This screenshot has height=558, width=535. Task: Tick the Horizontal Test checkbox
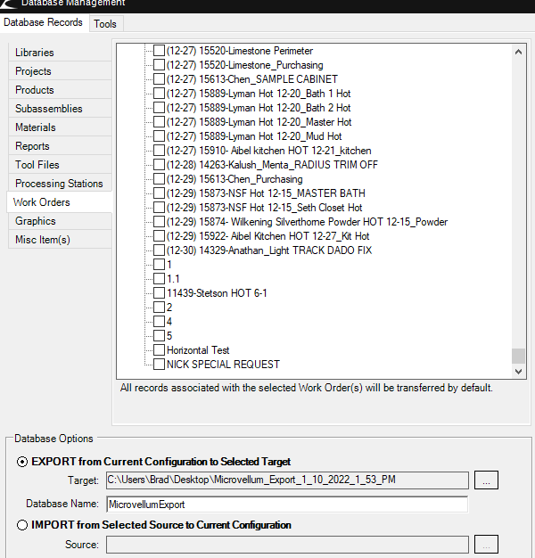[x=159, y=349]
